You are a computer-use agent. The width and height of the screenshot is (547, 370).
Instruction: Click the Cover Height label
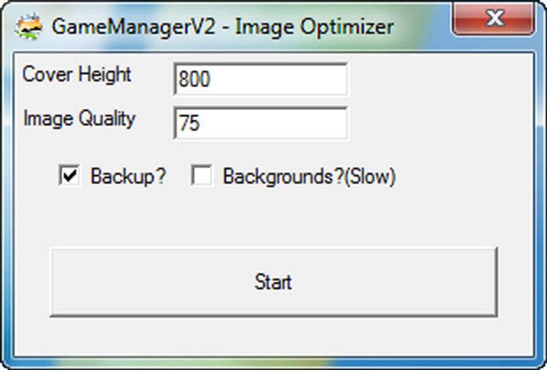coord(77,74)
